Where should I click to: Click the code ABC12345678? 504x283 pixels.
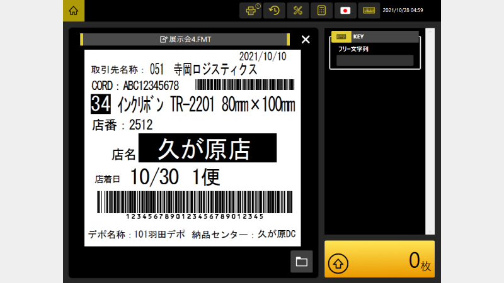[x=151, y=86]
